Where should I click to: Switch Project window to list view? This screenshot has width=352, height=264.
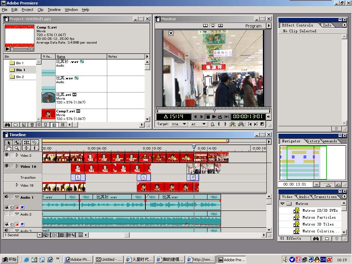point(63,125)
